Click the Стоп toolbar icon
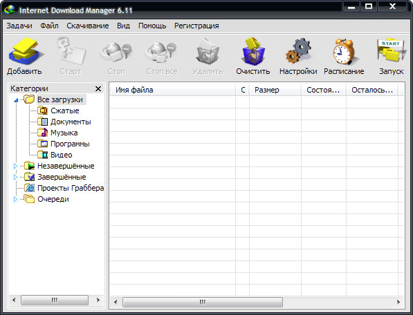Image resolution: width=413 pixels, height=315 pixels. (x=116, y=52)
